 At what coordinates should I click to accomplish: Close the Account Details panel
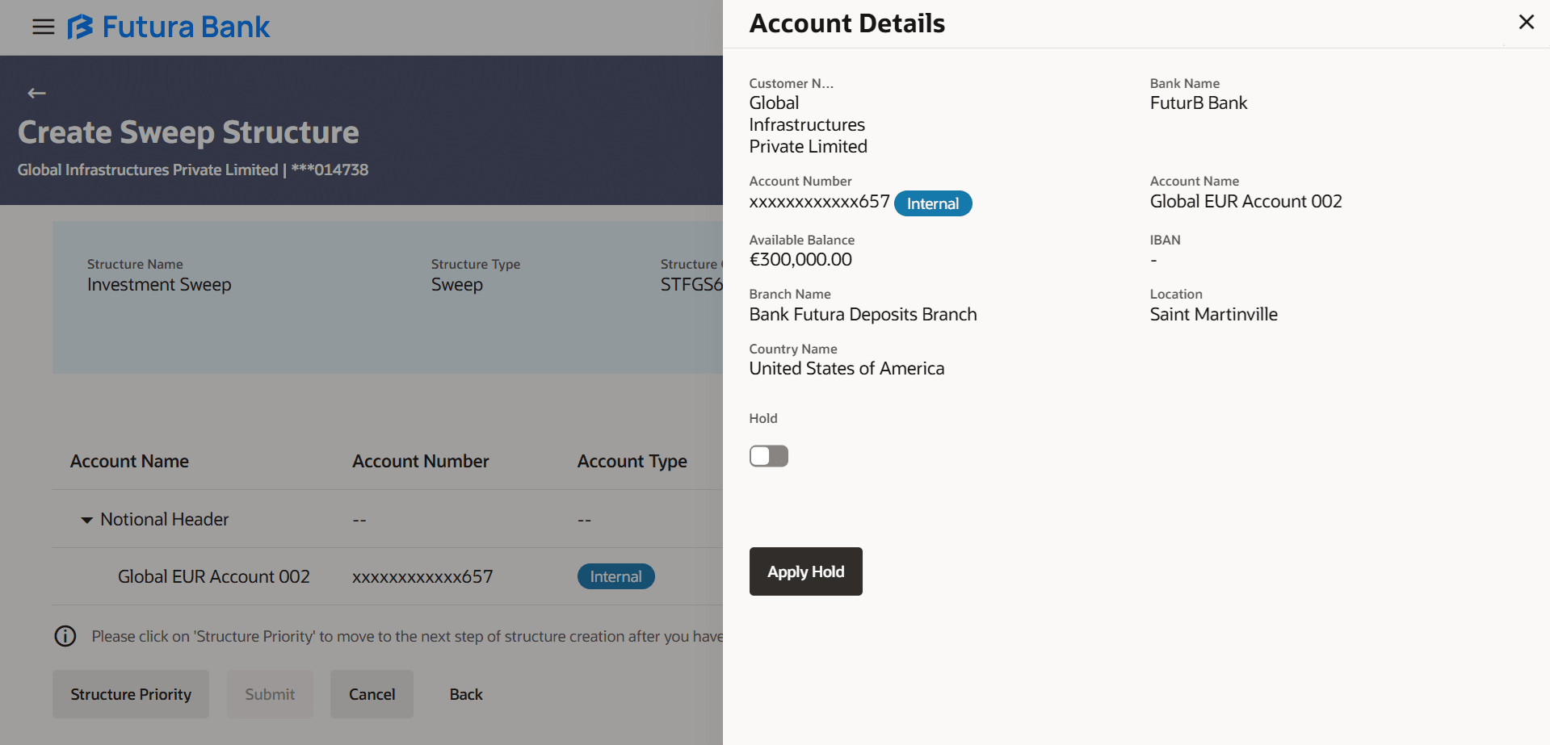1526,23
